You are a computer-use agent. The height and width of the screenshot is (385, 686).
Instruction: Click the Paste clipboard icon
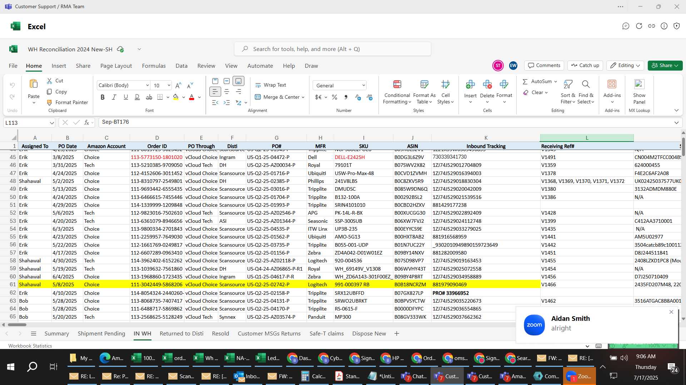pos(34,84)
